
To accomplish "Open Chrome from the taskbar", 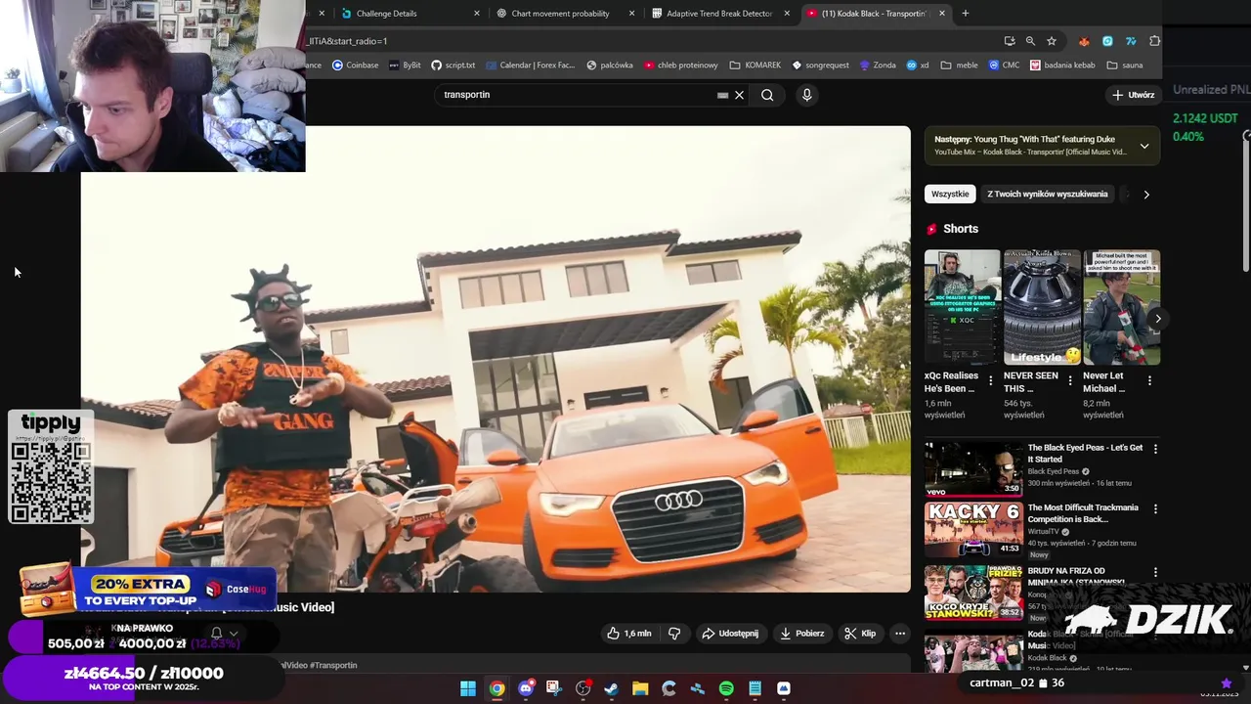I will [496, 688].
